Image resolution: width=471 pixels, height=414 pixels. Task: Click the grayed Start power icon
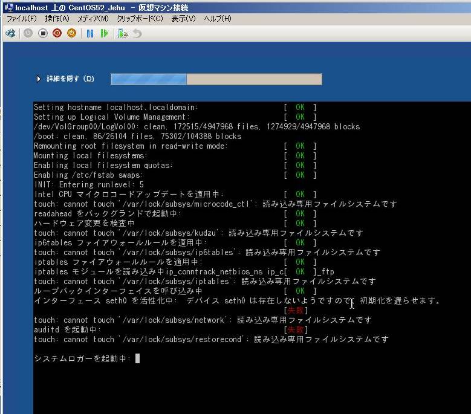(x=28, y=33)
